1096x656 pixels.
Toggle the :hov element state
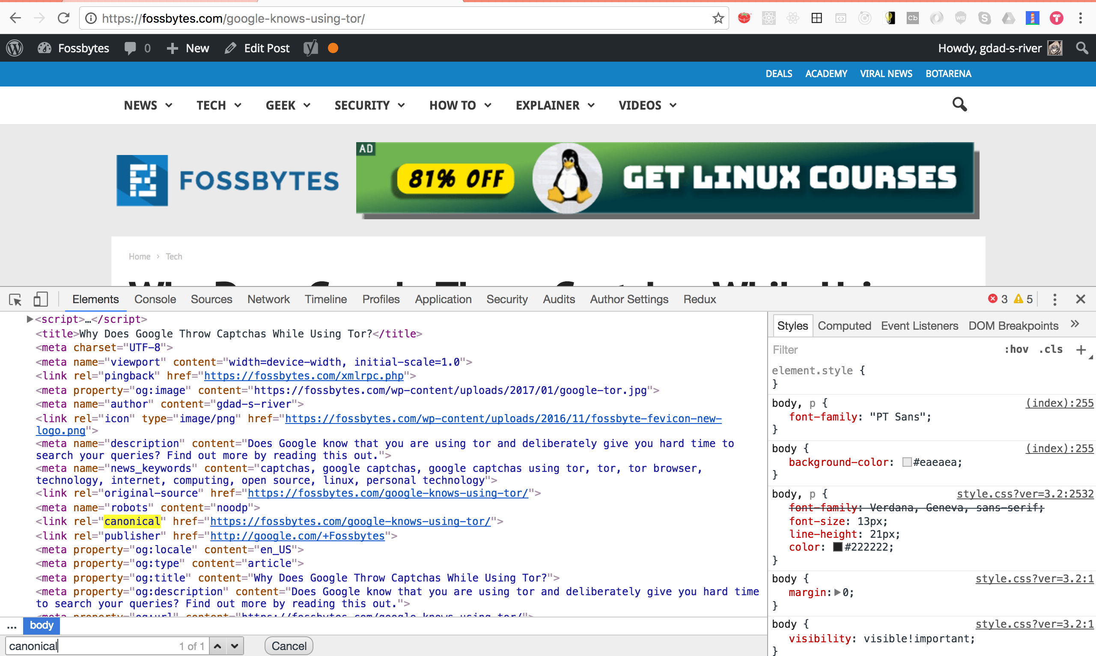click(1016, 349)
